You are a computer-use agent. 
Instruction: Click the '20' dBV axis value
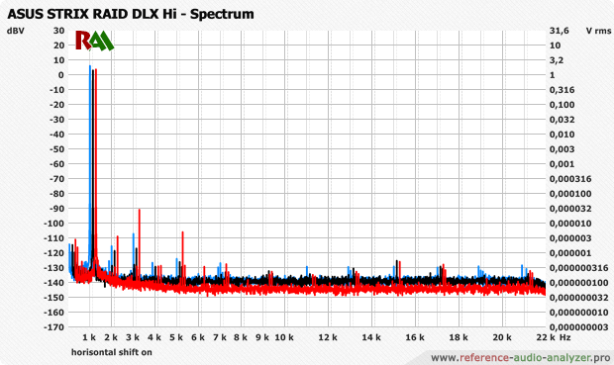click(59, 46)
